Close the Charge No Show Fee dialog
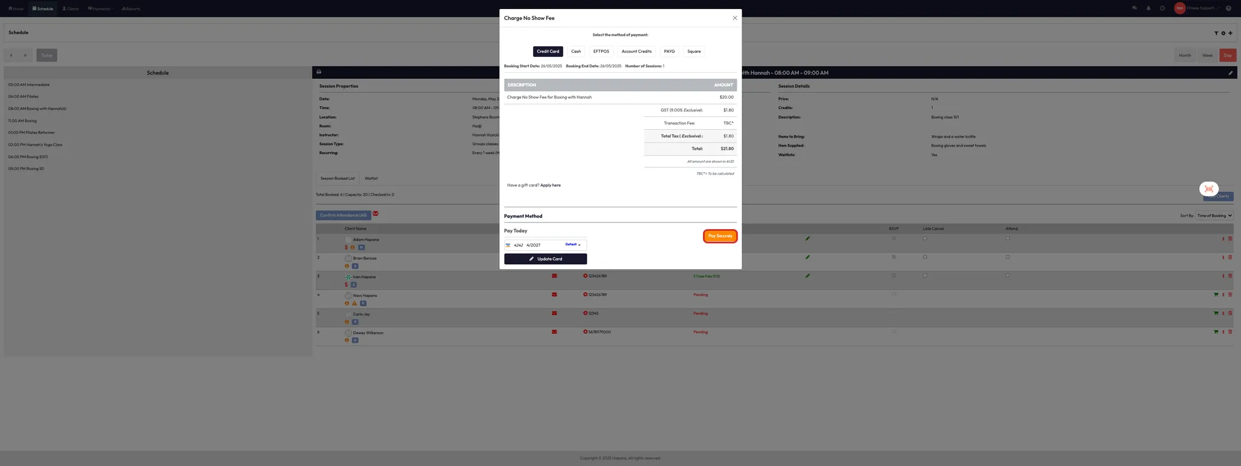This screenshot has height=466, width=1241. (x=734, y=18)
